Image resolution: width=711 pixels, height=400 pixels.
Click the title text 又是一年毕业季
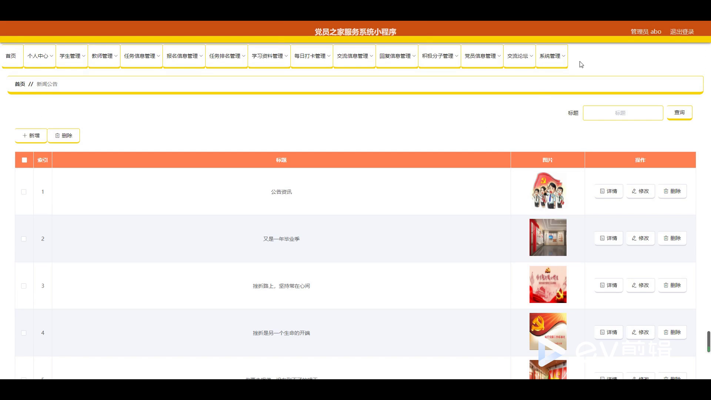point(281,239)
